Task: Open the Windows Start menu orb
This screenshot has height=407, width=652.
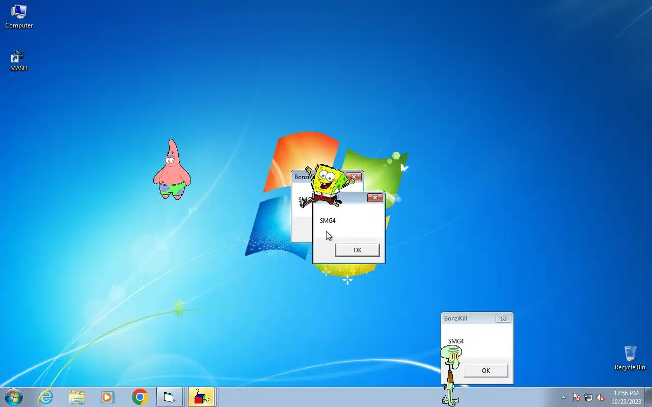Action: 14,397
